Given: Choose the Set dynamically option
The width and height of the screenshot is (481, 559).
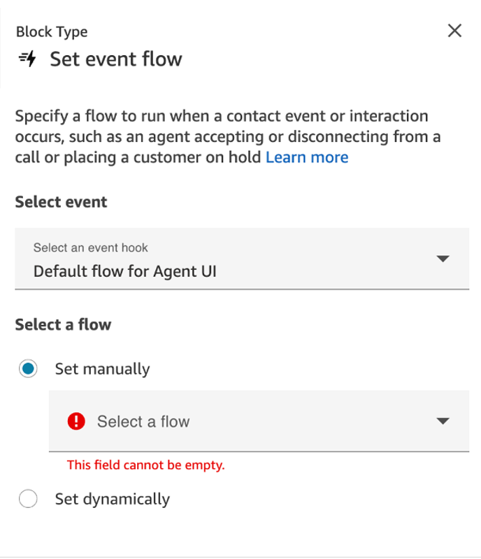Looking at the screenshot, I should point(28,498).
